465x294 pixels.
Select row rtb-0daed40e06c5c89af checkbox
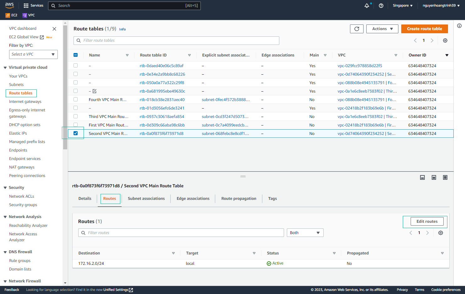click(x=75, y=66)
